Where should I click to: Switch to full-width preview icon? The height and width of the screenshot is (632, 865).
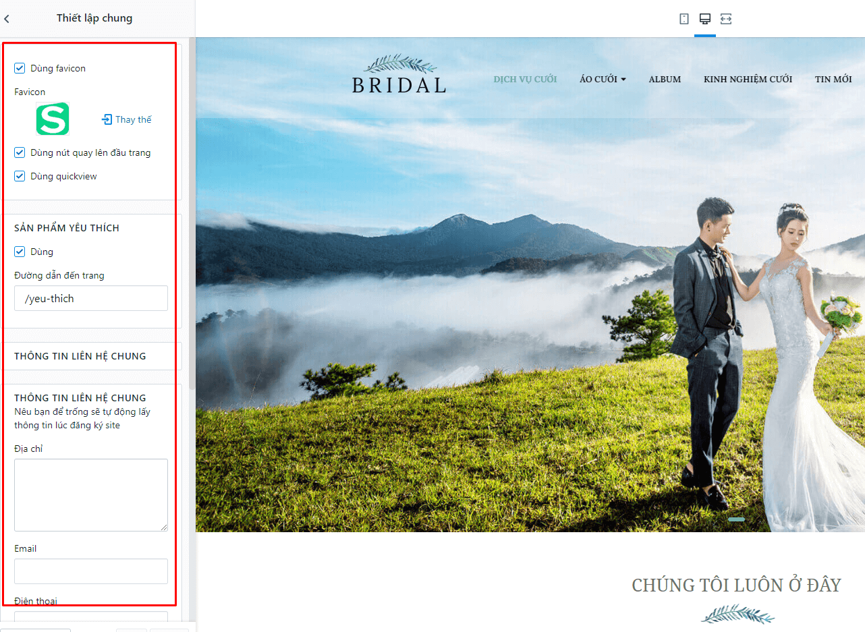point(726,19)
